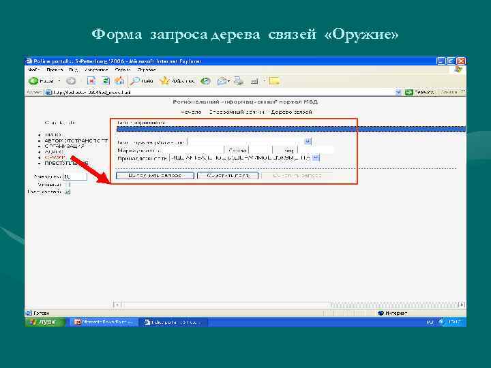Image resolution: width=491 pixels, height=368 pixels.
Task: Click the page icon beside the URL
Action: pos(48,92)
